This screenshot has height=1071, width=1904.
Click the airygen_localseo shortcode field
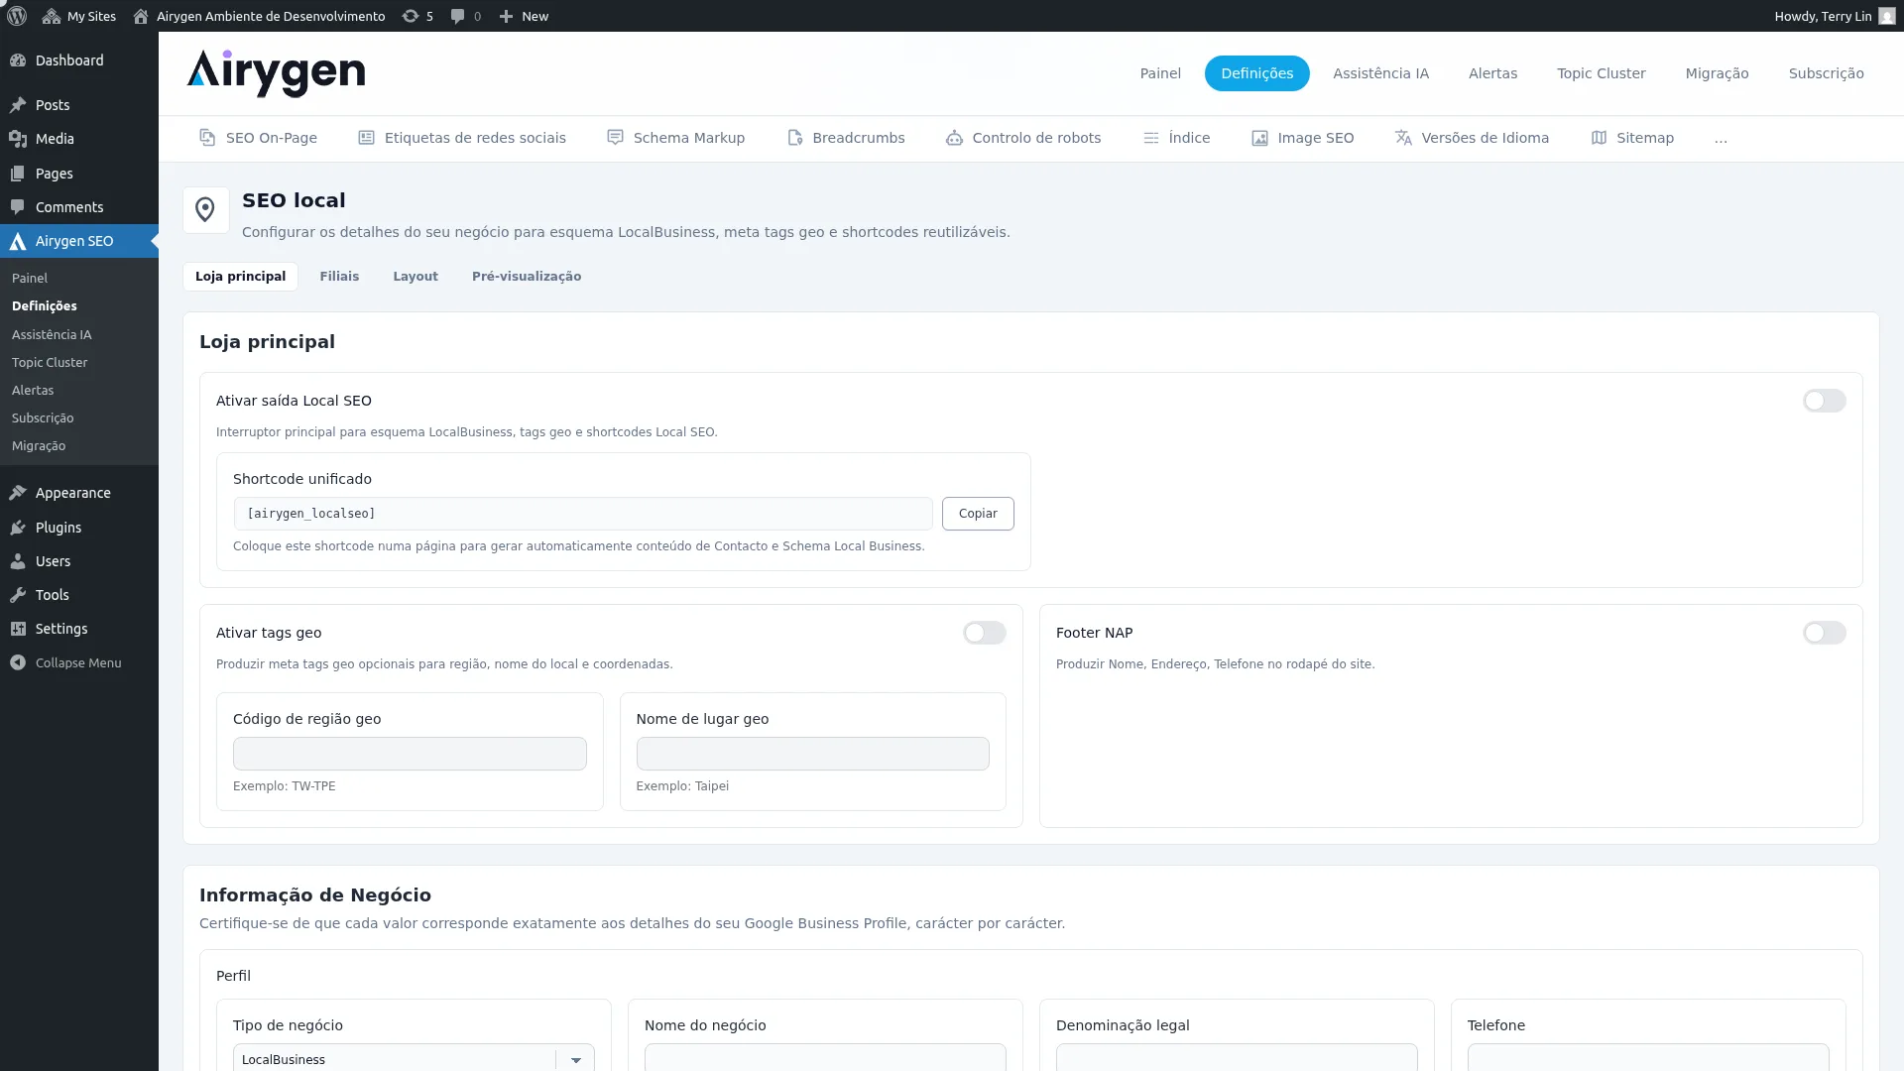click(583, 514)
